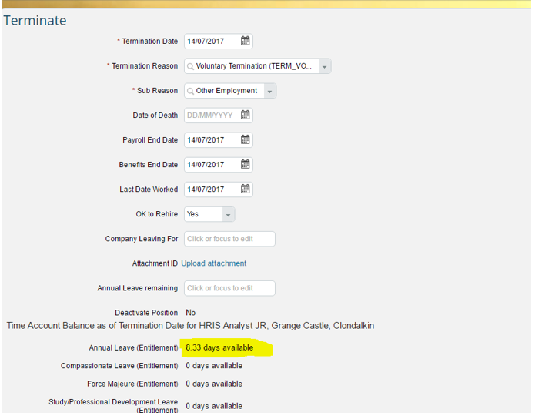
Task: Click the OK to Rehire label
Action: (156, 214)
